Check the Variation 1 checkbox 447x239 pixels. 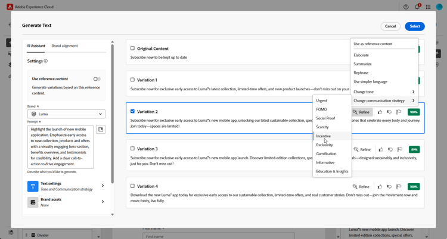[132, 80]
